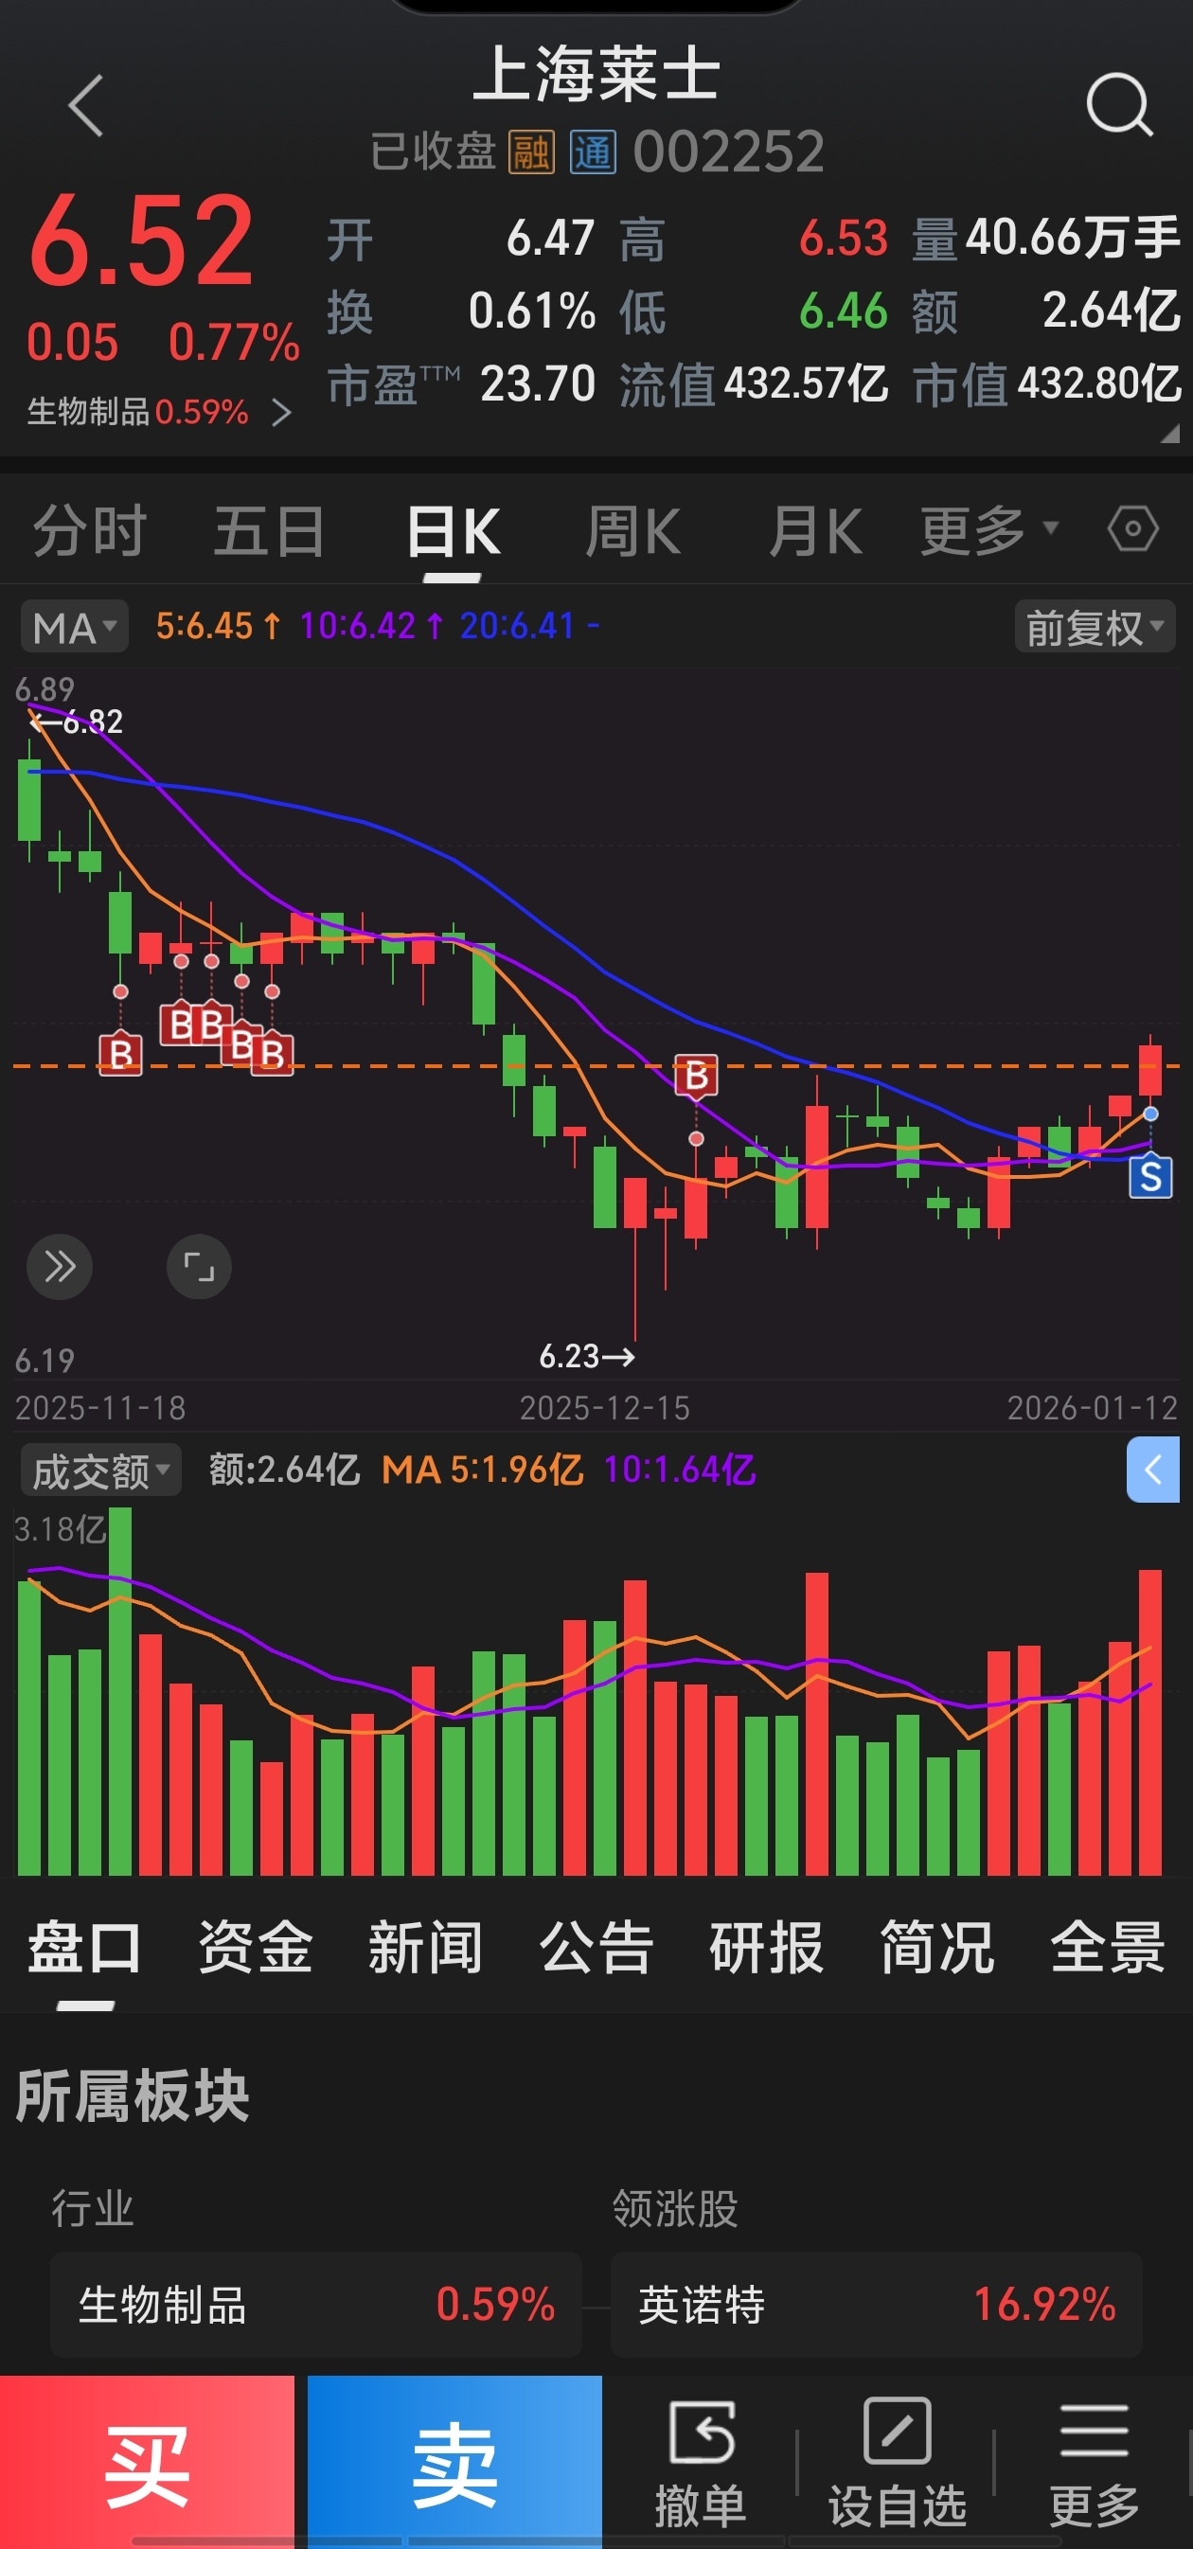The image size is (1193, 2549).
Task: Switch to 周K weekly chart tab
Action: 633,531
